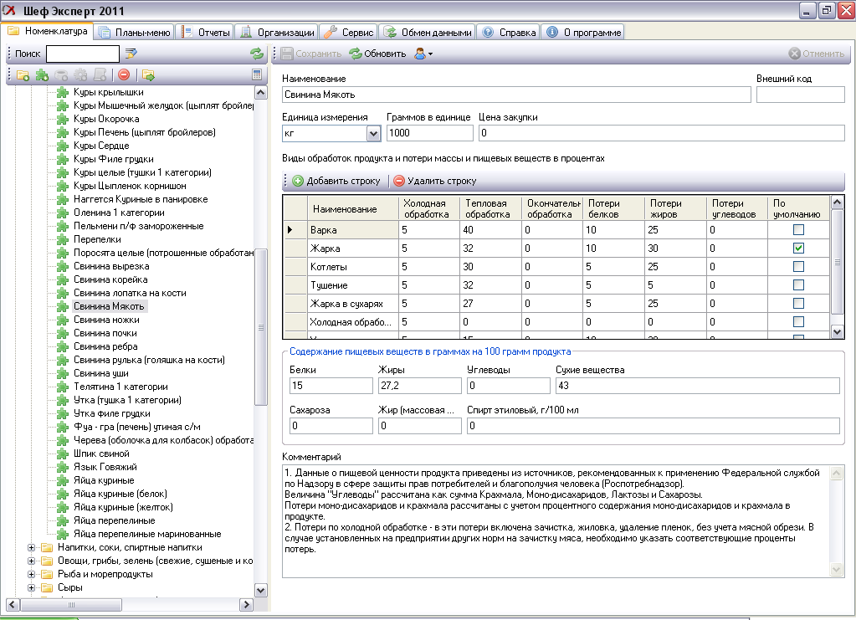Uncheck default checkbox for Жарка row
The width and height of the screenshot is (856, 620).
tap(798, 249)
